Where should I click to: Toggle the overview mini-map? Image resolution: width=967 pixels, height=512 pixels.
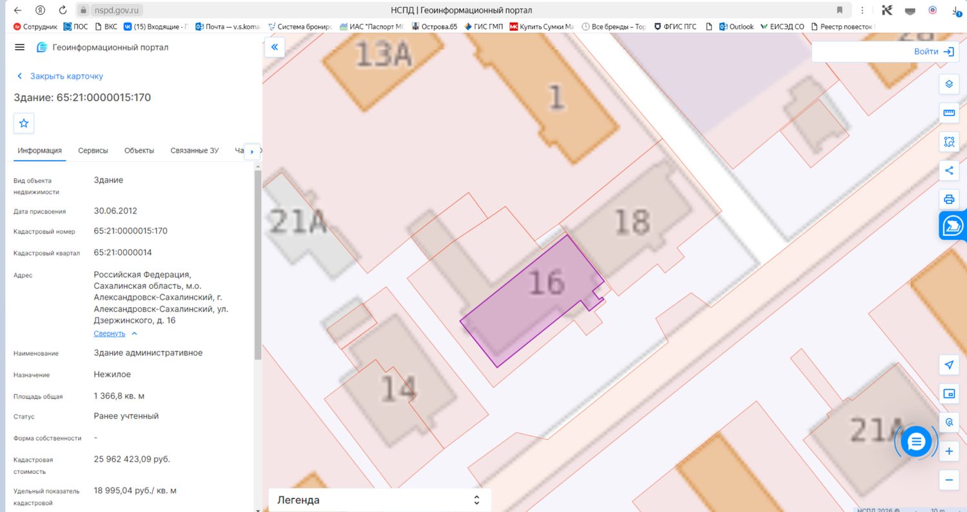949,393
